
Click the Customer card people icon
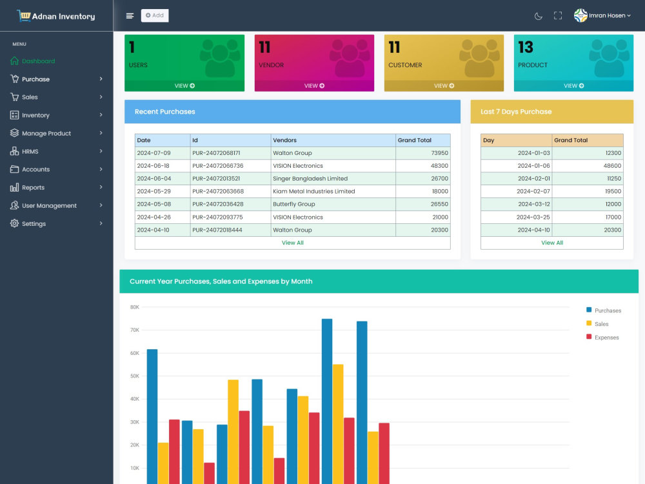(479, 58)
